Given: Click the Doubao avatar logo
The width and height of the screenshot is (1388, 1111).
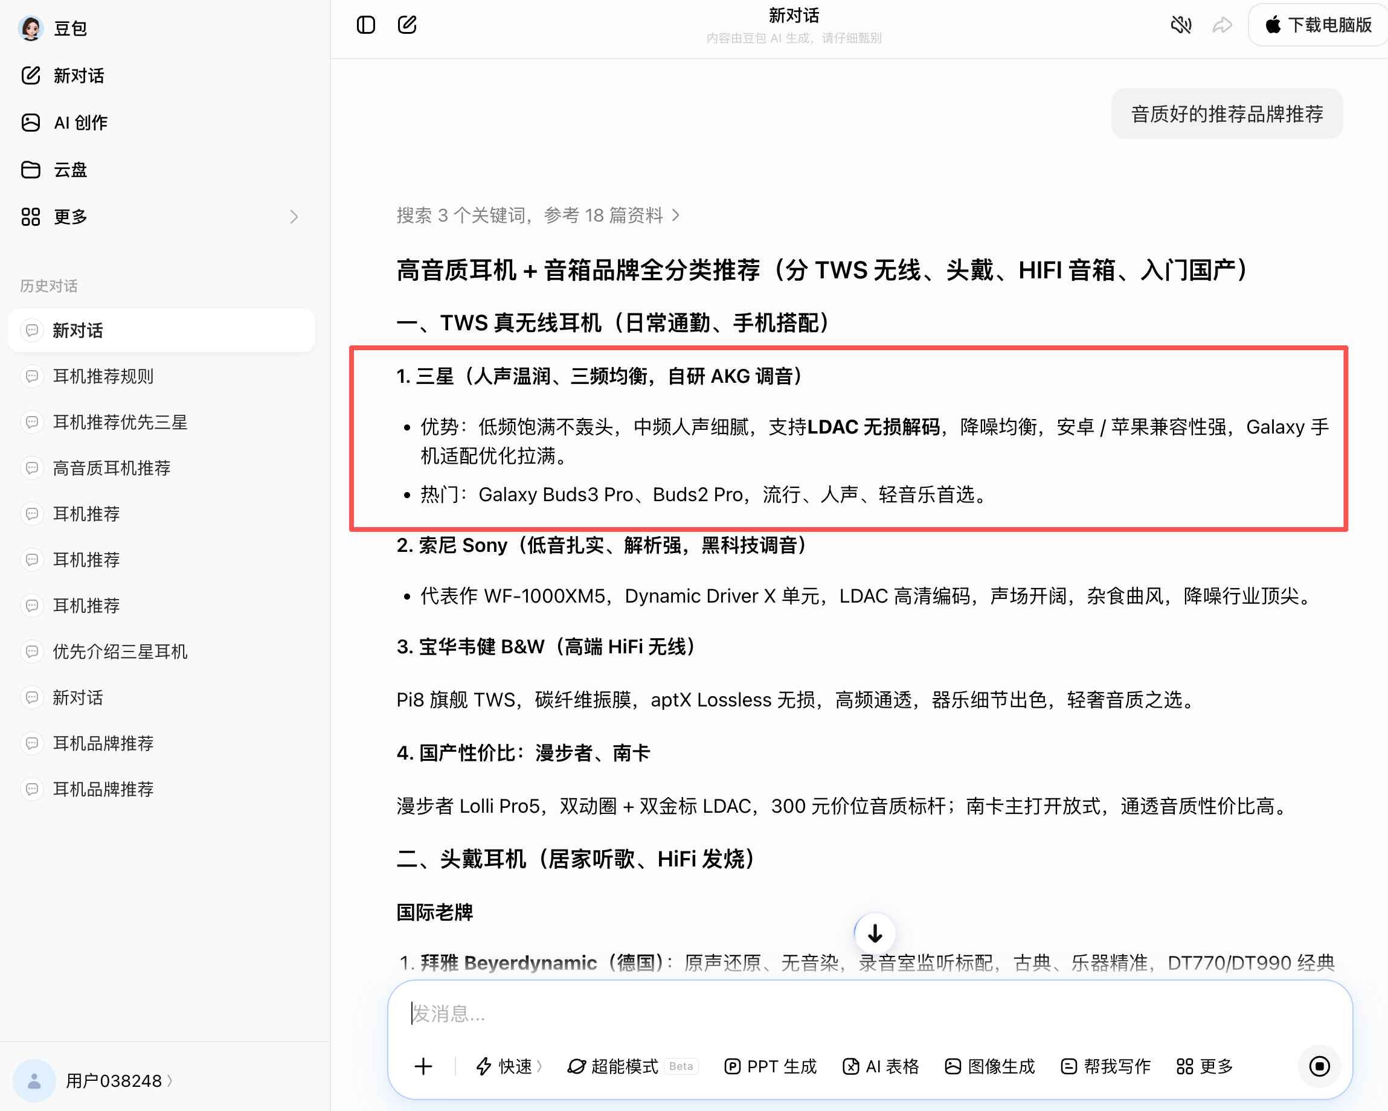Looking at the screenshot, I should pos(30,28).
